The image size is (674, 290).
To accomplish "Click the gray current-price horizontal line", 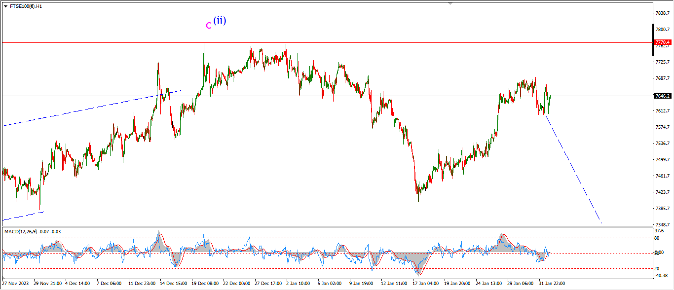I will point(444,96).
